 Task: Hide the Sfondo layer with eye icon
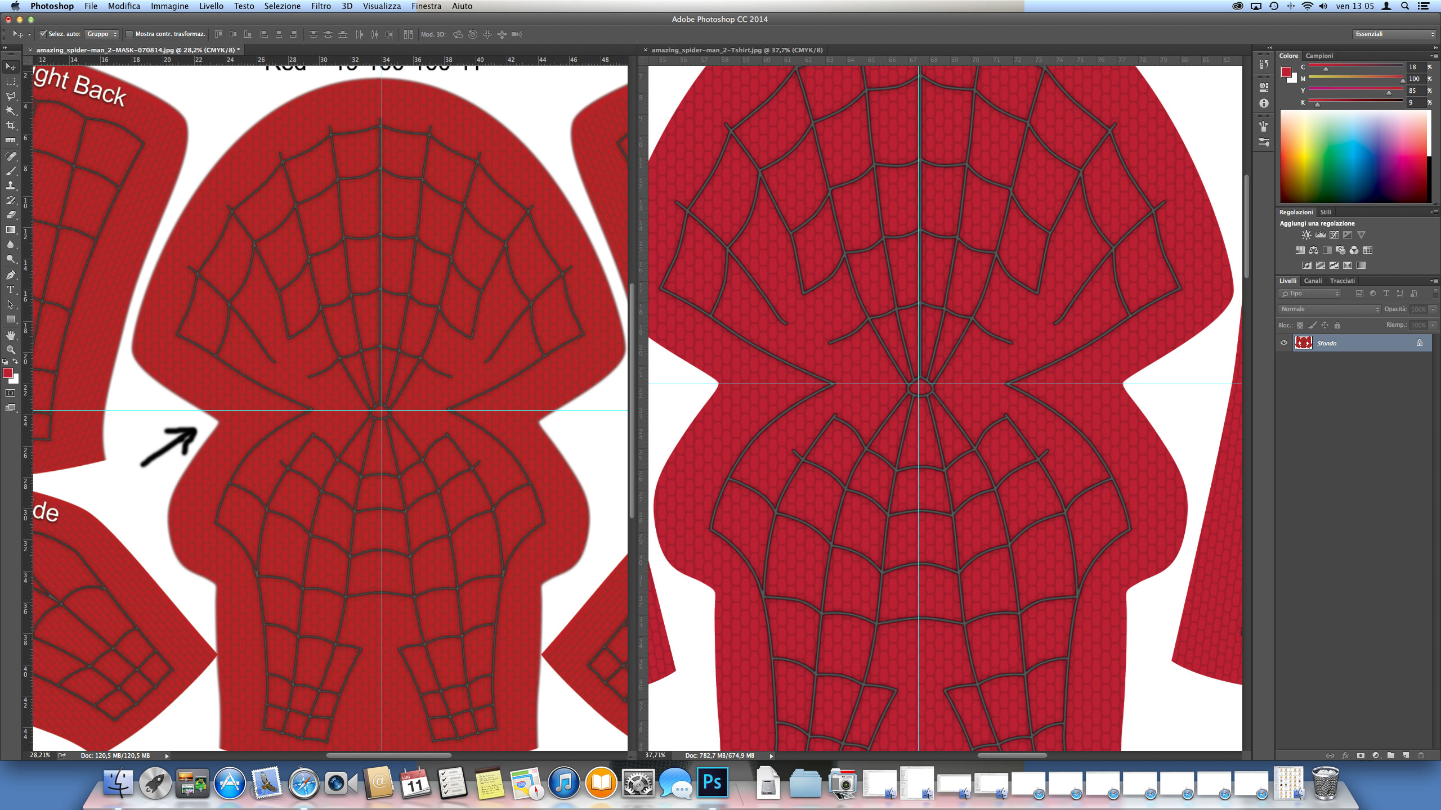[1284, 343]
